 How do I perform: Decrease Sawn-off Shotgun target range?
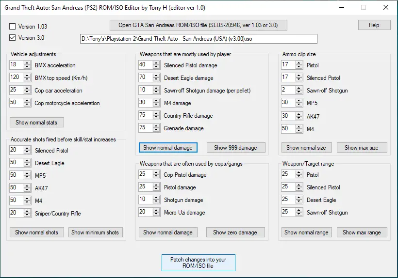(x=299, y=214)
